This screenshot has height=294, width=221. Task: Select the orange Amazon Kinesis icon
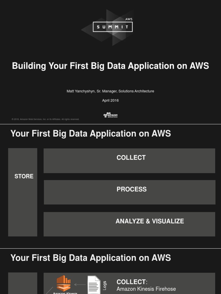click(64, 283)
